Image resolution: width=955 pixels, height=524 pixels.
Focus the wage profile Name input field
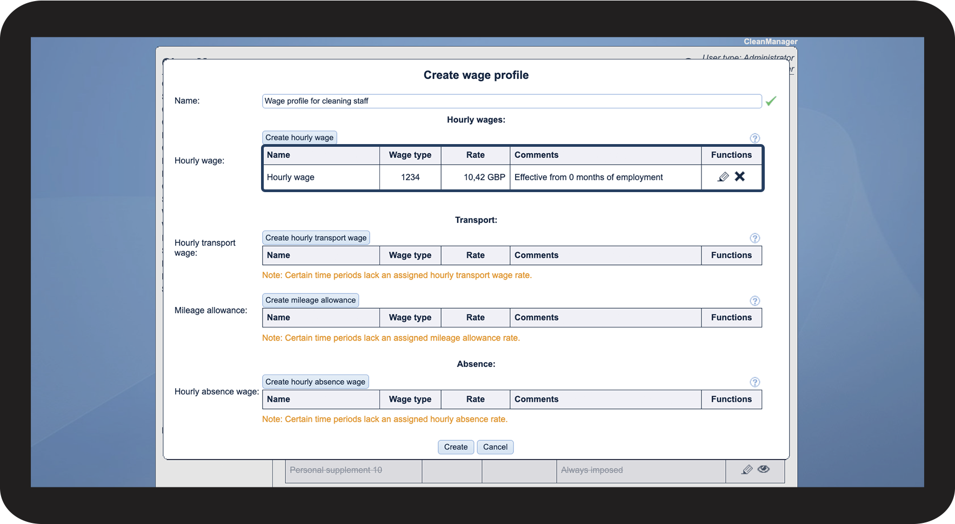tap(512, 101)
